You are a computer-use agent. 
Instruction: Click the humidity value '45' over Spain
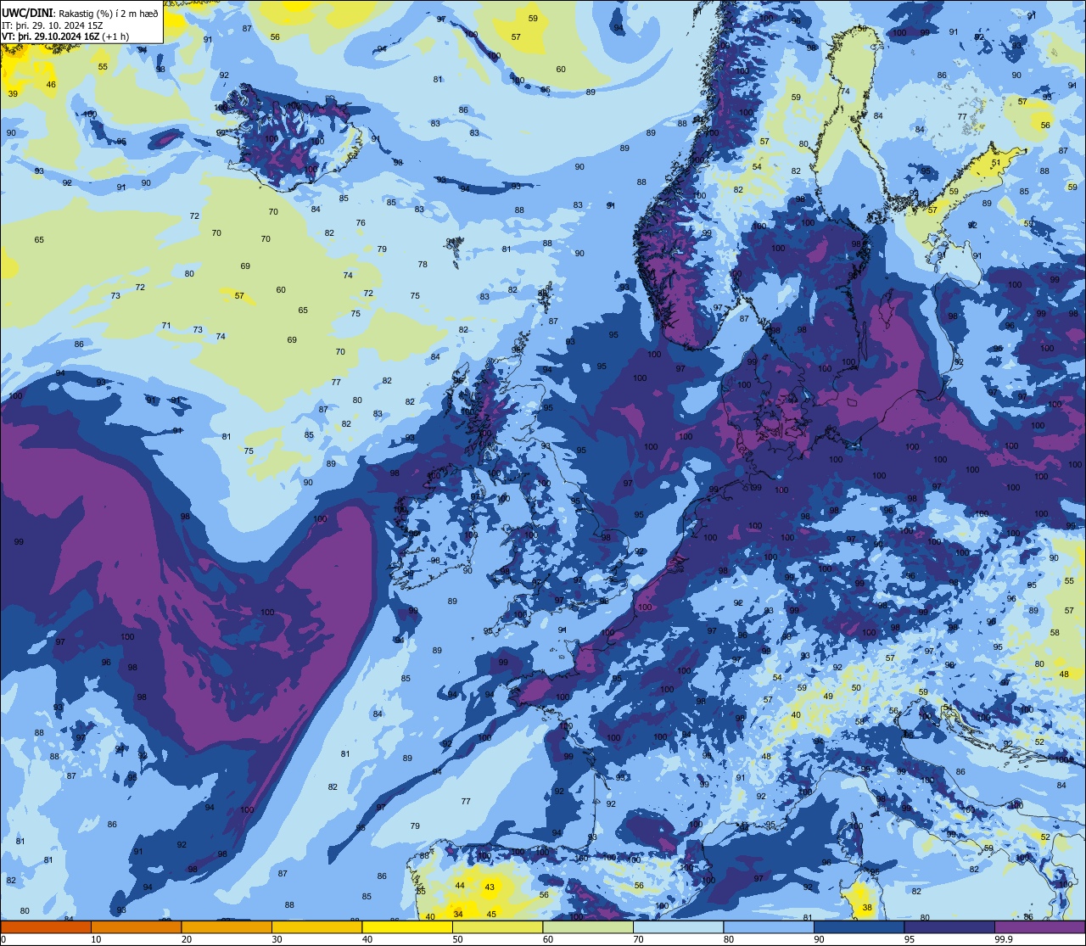491,914
